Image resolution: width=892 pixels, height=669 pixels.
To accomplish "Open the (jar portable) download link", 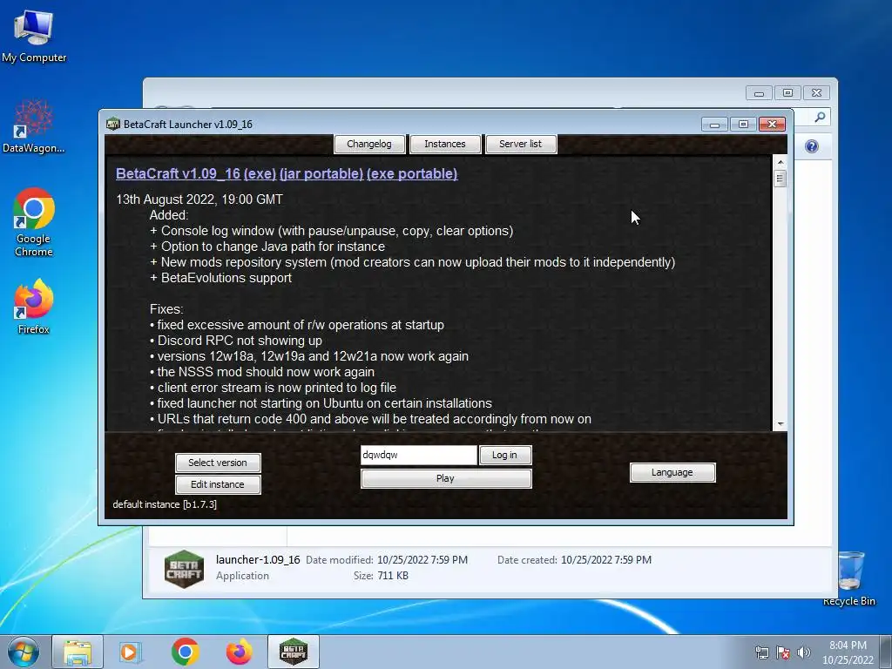I will click(x=321, y=173).
